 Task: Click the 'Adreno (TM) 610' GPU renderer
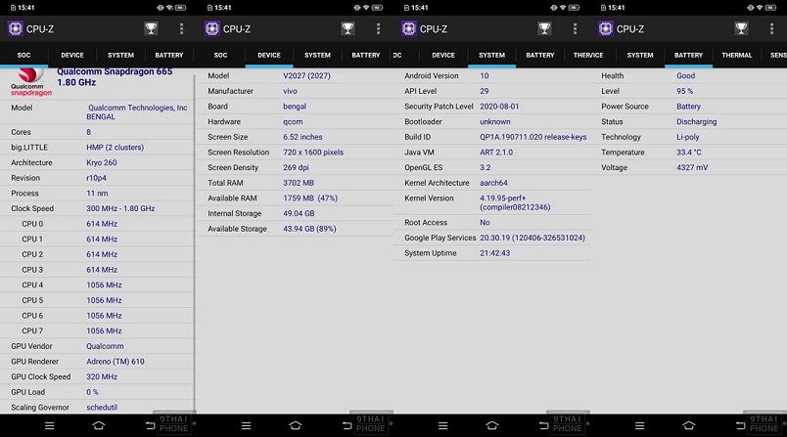coord(116,362)
